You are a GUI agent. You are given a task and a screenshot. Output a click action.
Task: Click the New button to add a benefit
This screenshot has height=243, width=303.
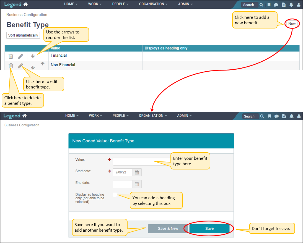click(292, 23)
